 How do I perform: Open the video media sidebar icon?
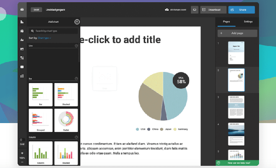click(22, 67)
